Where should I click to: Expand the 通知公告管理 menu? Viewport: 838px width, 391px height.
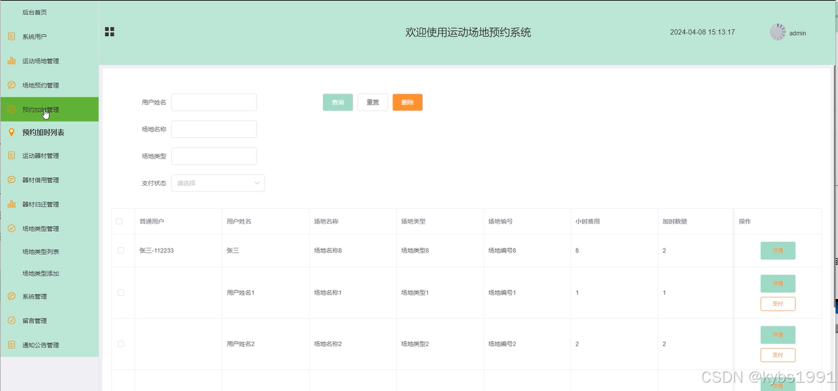click(x=49, y=344)
